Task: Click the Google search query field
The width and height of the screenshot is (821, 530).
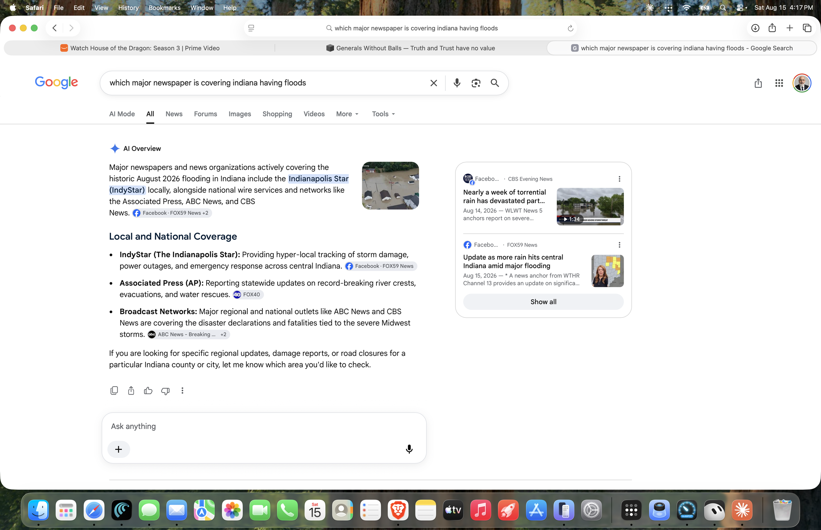Action: 265,83
